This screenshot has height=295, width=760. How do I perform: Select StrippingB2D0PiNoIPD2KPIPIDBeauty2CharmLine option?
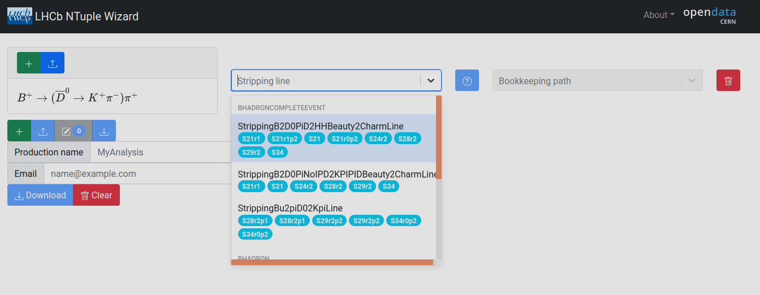pyautogui.click(x=337, y=174)
